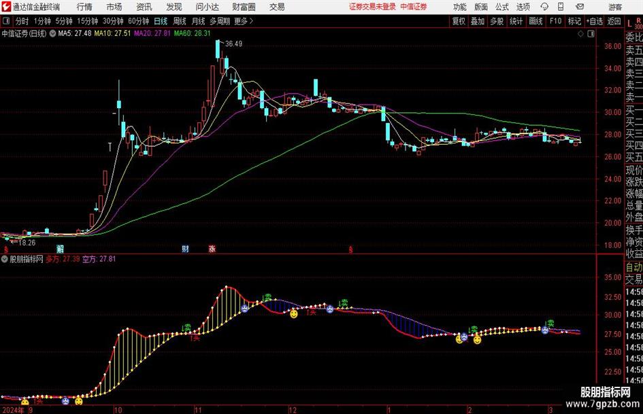Screen dimensions: 643x414
Task: Open the 问小达 menu
Action: point(207,7)
